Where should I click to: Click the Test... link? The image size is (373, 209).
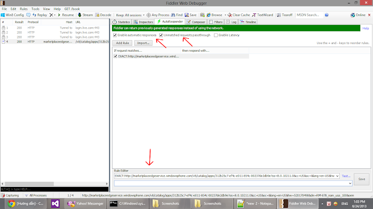[346, 176]
